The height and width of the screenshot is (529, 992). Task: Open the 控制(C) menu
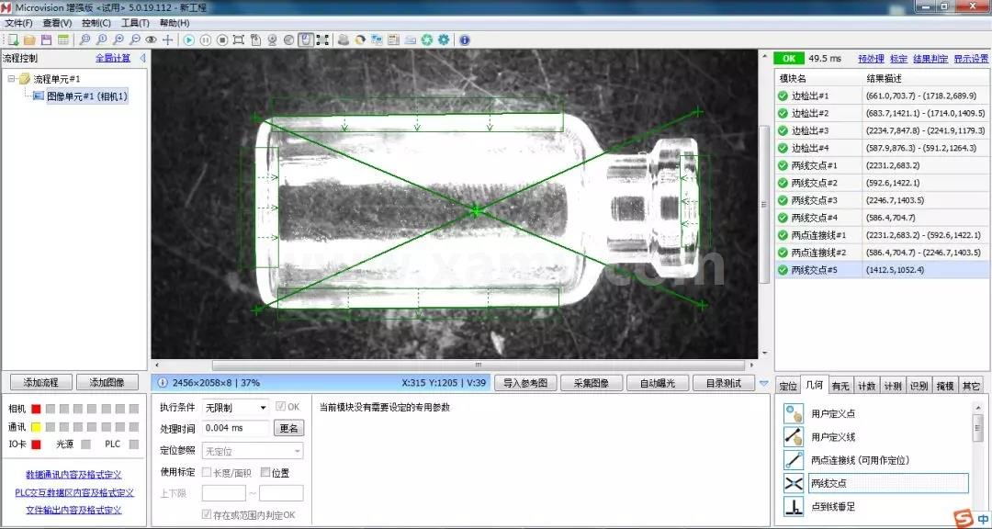96,23
